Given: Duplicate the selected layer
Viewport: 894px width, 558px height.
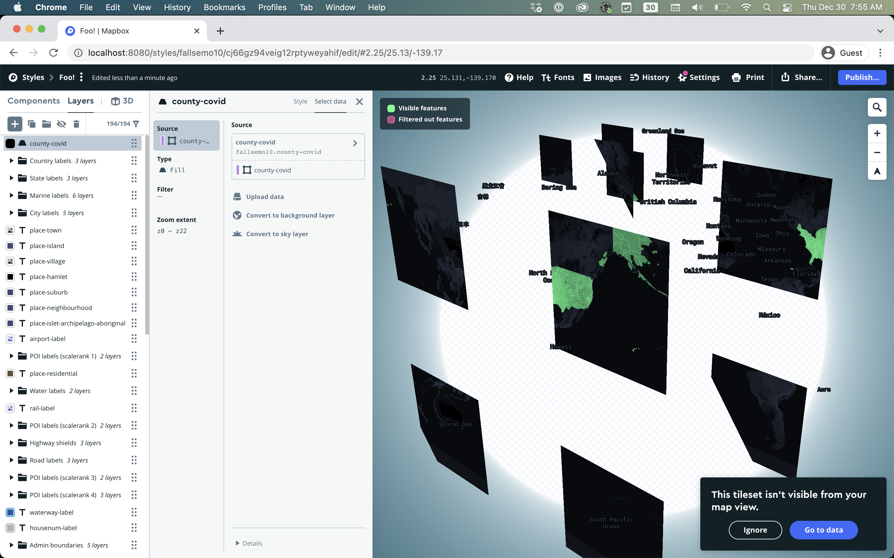Looking at the screenshot, I should [x=32, y=124].
